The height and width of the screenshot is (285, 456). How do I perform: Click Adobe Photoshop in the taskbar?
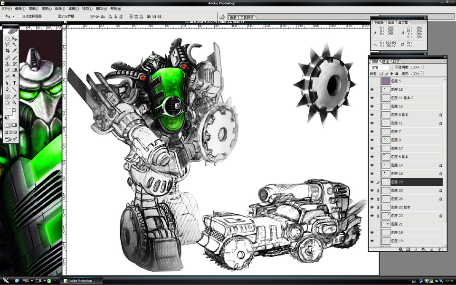point(81,281)
